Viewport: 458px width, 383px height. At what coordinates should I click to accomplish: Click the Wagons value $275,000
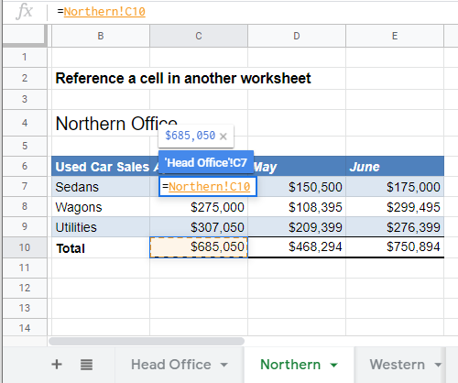(199, 207)
